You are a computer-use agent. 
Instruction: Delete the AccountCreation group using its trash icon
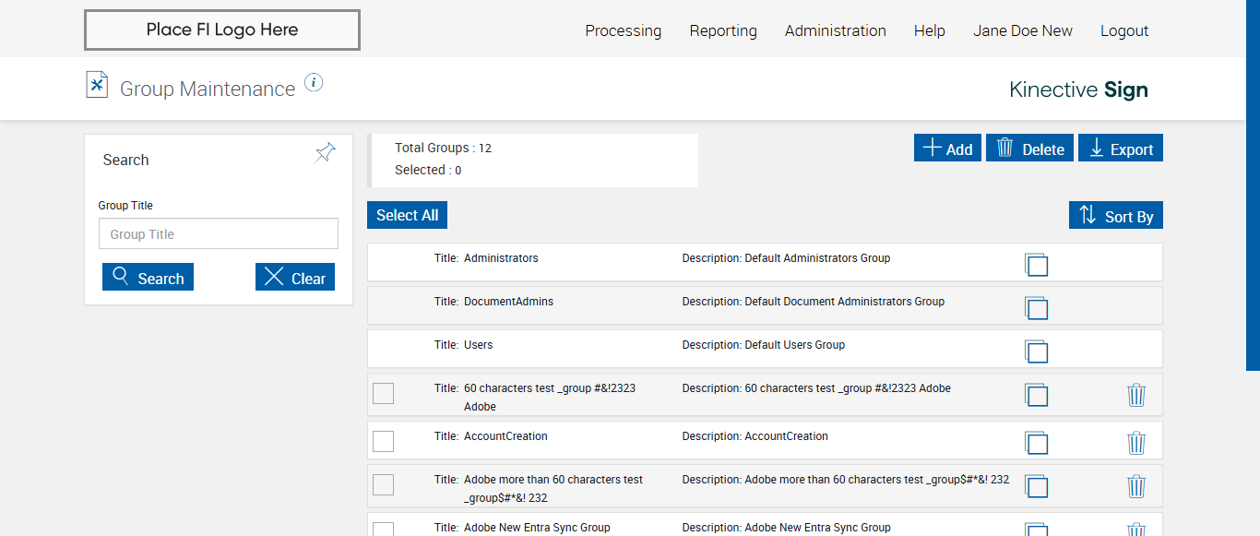click(x=1136, y=443)
